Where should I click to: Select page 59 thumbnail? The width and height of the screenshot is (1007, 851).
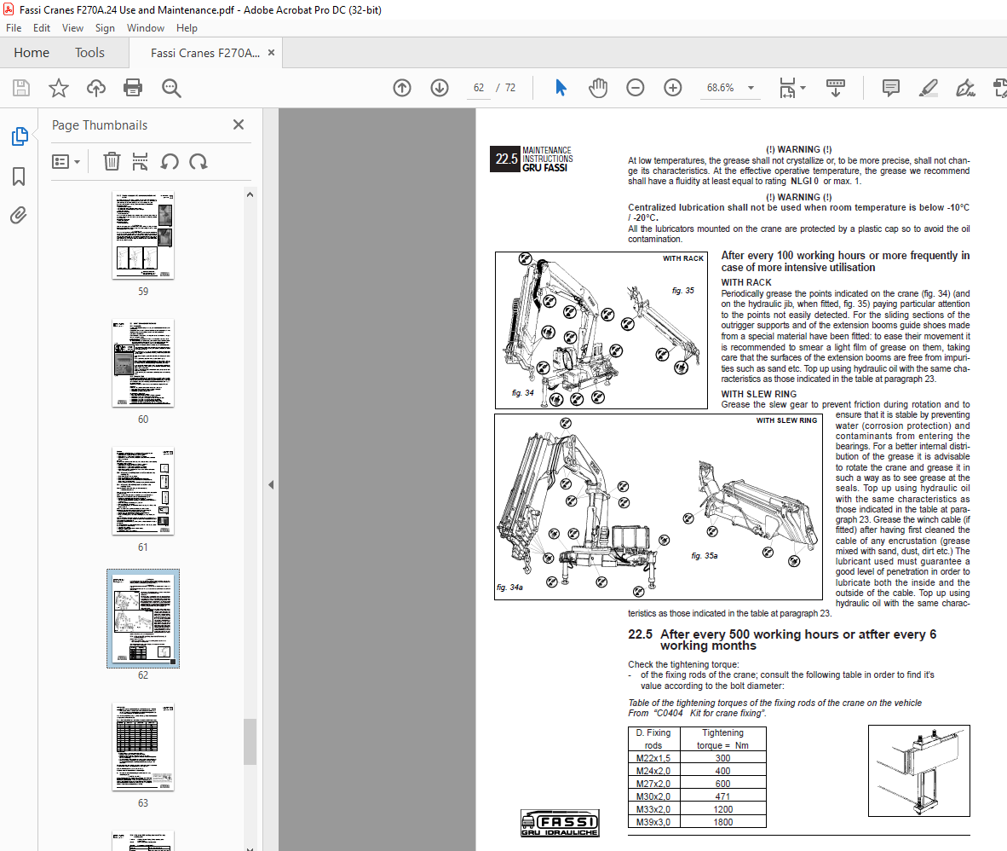click(x=142, y=234)
